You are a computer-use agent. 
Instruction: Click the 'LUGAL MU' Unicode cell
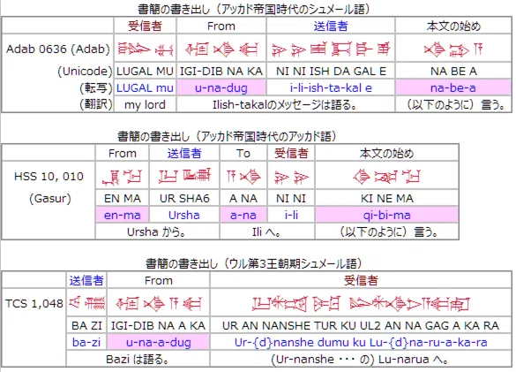coord(146,72)
